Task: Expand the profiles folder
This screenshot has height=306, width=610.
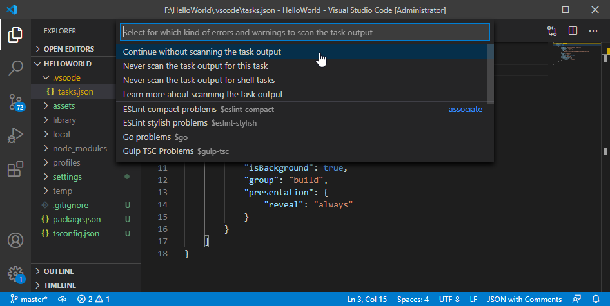Action: pyautogui.click(x=66, y=162)
